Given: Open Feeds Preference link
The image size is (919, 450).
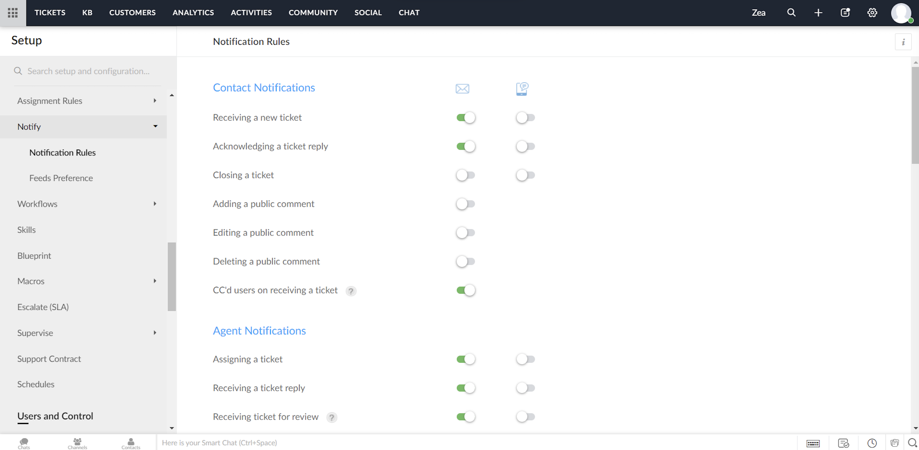Looking at the screenshot, I should [61, 178].
